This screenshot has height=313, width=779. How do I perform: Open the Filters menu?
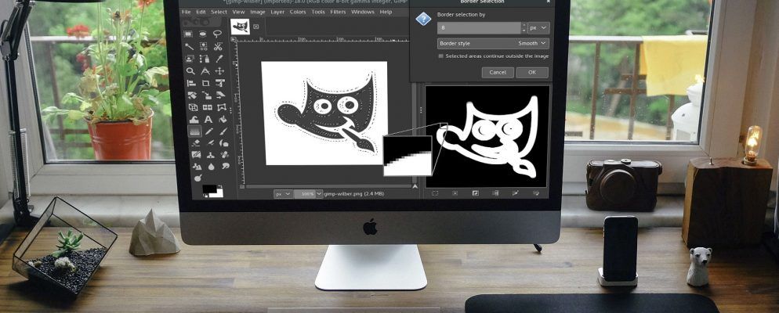338,12
